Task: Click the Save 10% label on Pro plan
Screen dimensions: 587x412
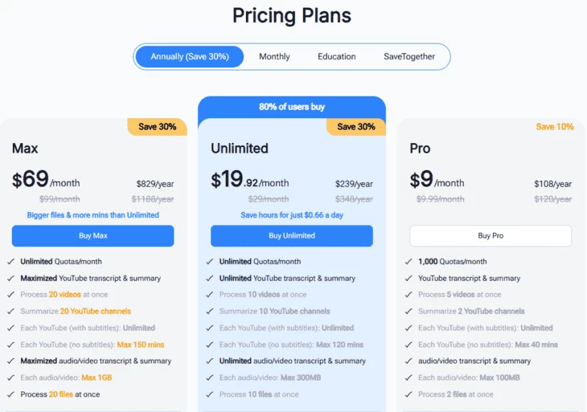Action: coord(555,127)
